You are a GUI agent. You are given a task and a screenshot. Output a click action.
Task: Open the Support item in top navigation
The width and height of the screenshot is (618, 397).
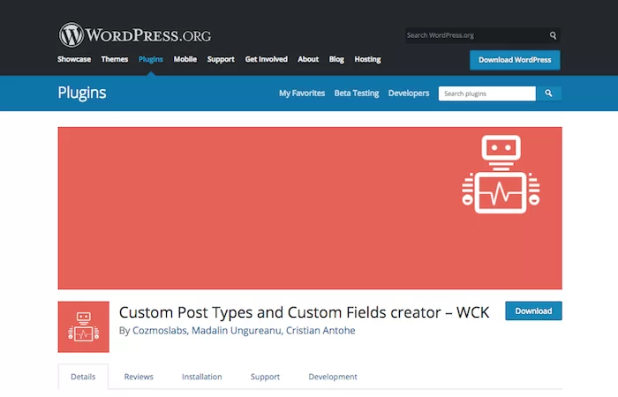(221, 59)
